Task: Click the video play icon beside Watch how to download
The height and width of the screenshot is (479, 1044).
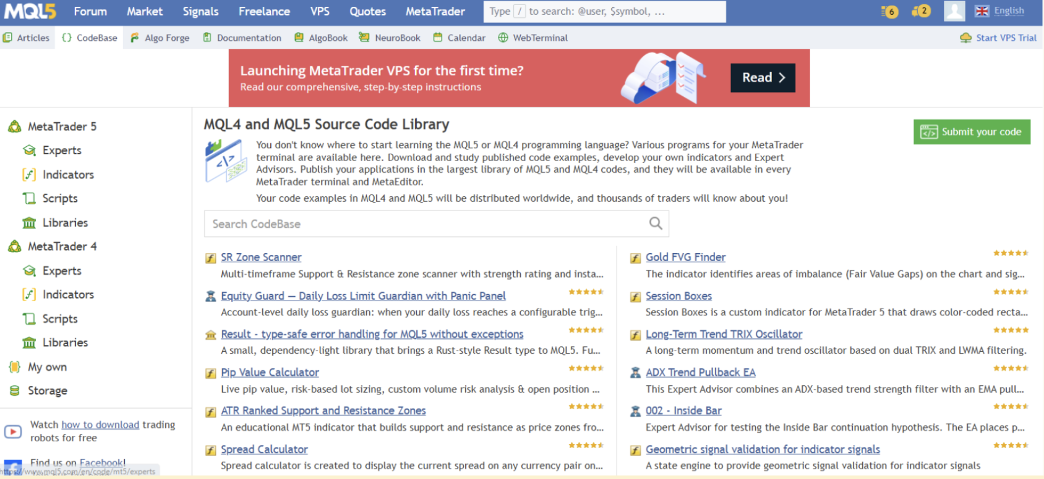Action: 13,431
